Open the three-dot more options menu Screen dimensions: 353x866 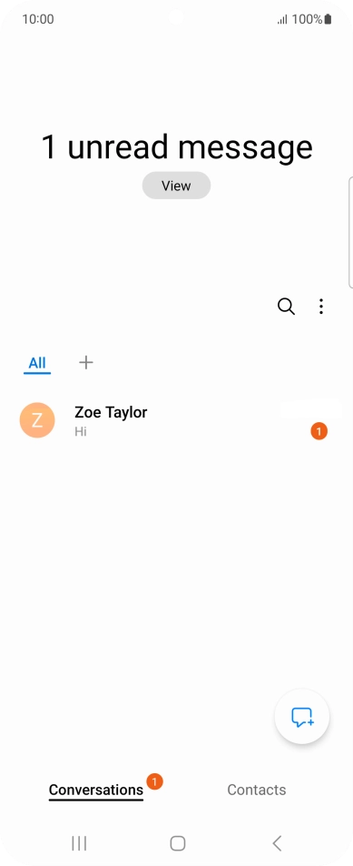tap(321, 307)
